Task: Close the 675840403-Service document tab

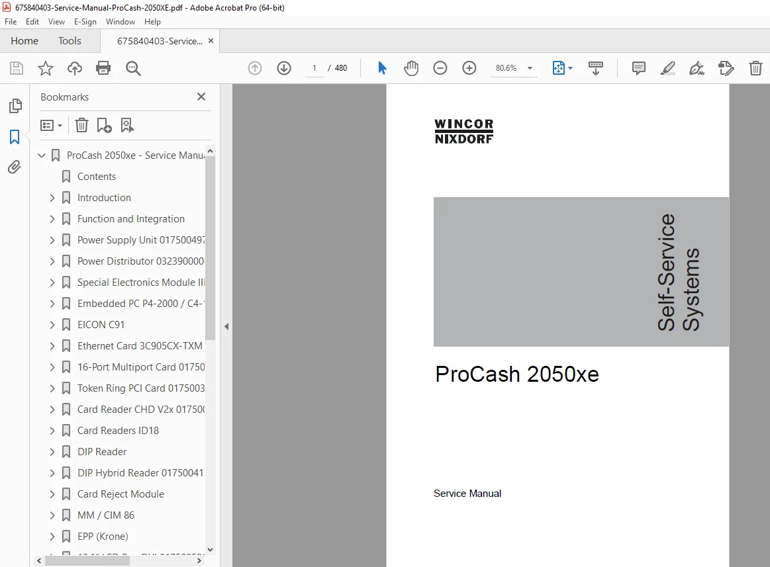Action: [x=211, y=41]
